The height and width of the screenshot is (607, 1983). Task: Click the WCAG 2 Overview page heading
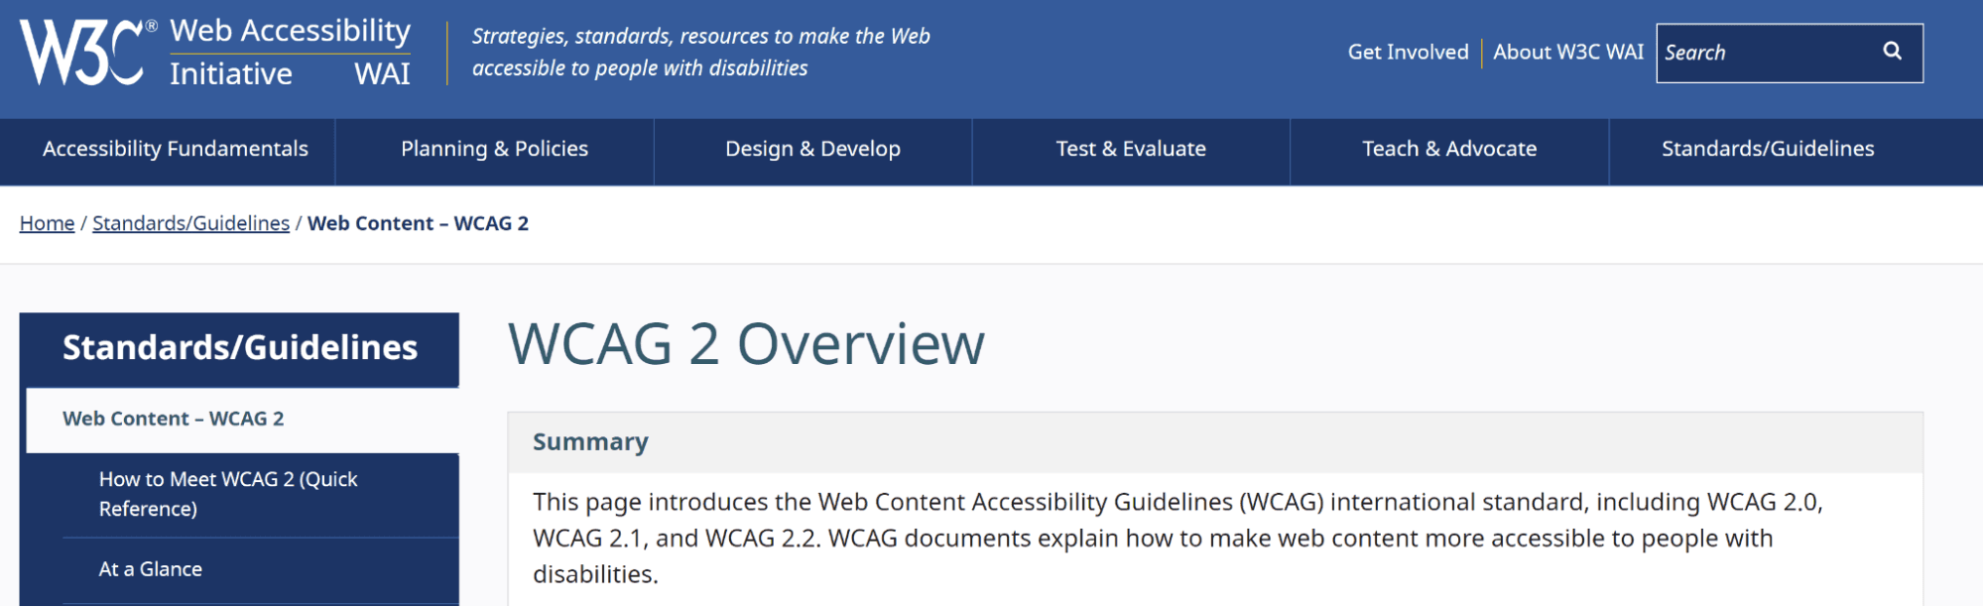[x=746, y=345]
